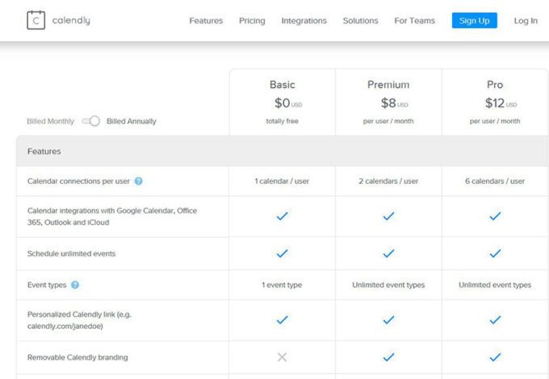Viewport: 549px width, 379px height.
Task: Click the X mark for Removable Calendly branding
Action: (x=282, y=357)
